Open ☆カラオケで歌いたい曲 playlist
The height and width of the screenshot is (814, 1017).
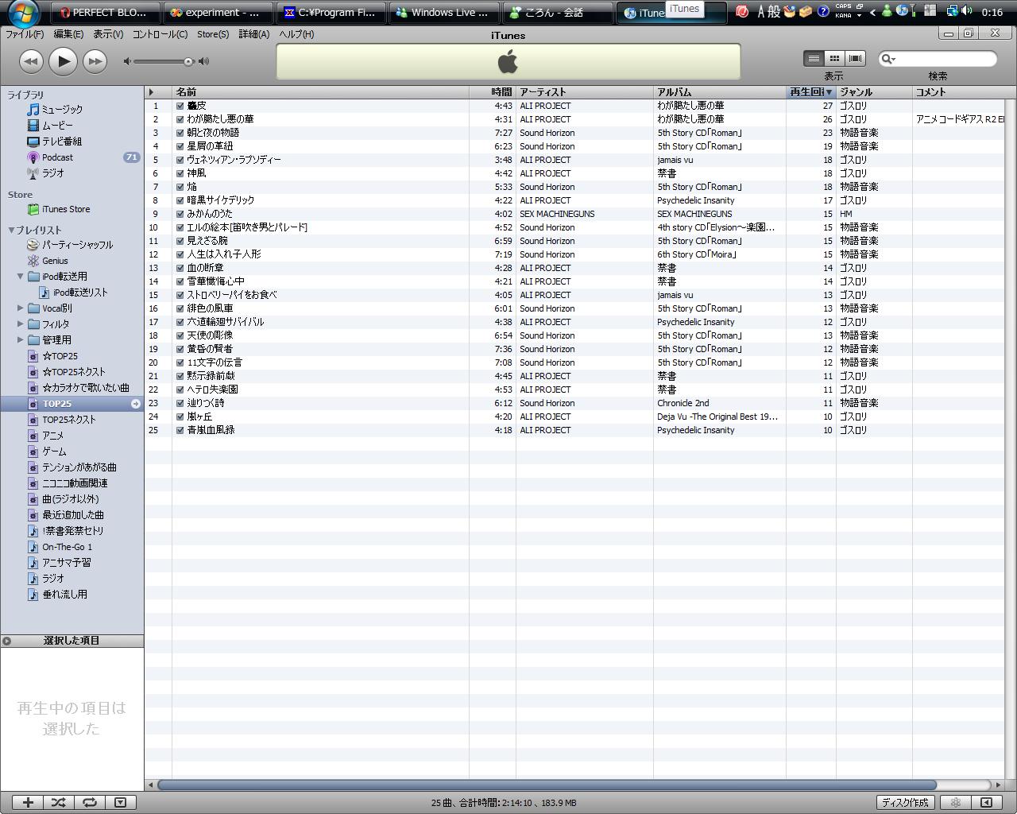[x=78, y=388]
